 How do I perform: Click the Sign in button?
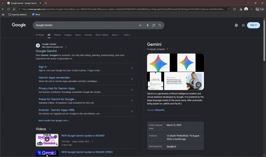tap(253, 25)
